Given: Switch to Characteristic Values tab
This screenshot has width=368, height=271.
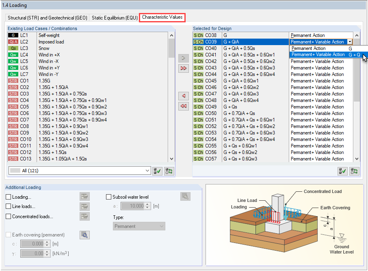Looking at the screenshot, I should pyautogui.click(x=162, y=17).
